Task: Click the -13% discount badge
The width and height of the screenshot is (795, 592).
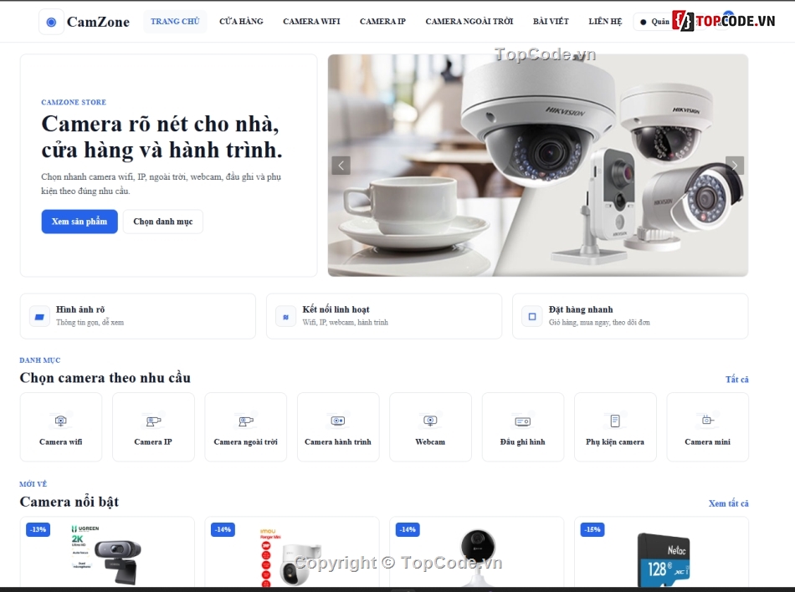Action: (x=38, y=530)
